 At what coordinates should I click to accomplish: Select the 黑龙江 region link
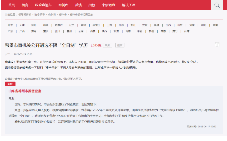[96, 25]
